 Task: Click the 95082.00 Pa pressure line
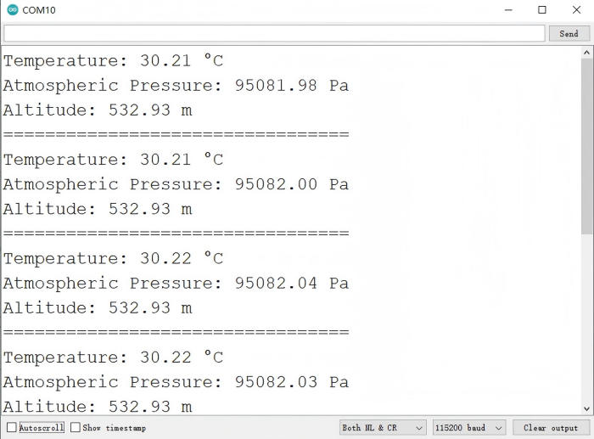(176, 184)
